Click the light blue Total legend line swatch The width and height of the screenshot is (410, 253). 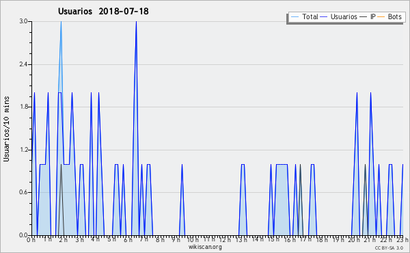click(x=295, y=17)
